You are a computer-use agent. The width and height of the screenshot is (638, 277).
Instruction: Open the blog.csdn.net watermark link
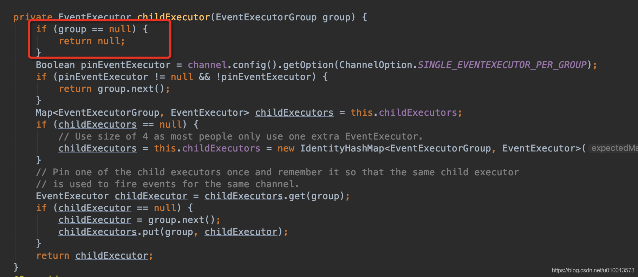click(x=593, y=270)
